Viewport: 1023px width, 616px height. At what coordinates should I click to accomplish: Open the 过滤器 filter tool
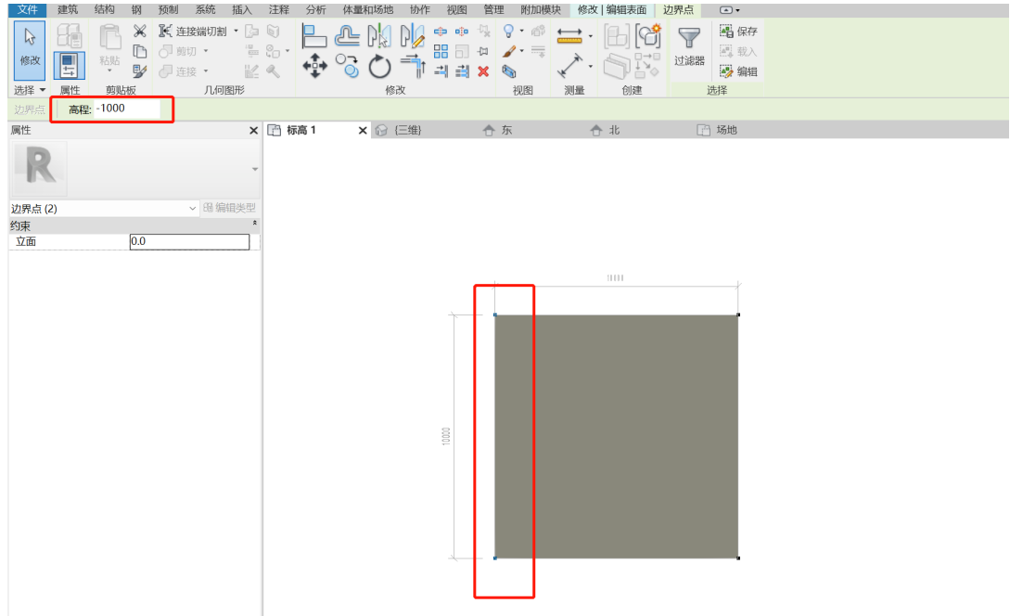click(690, 47)
